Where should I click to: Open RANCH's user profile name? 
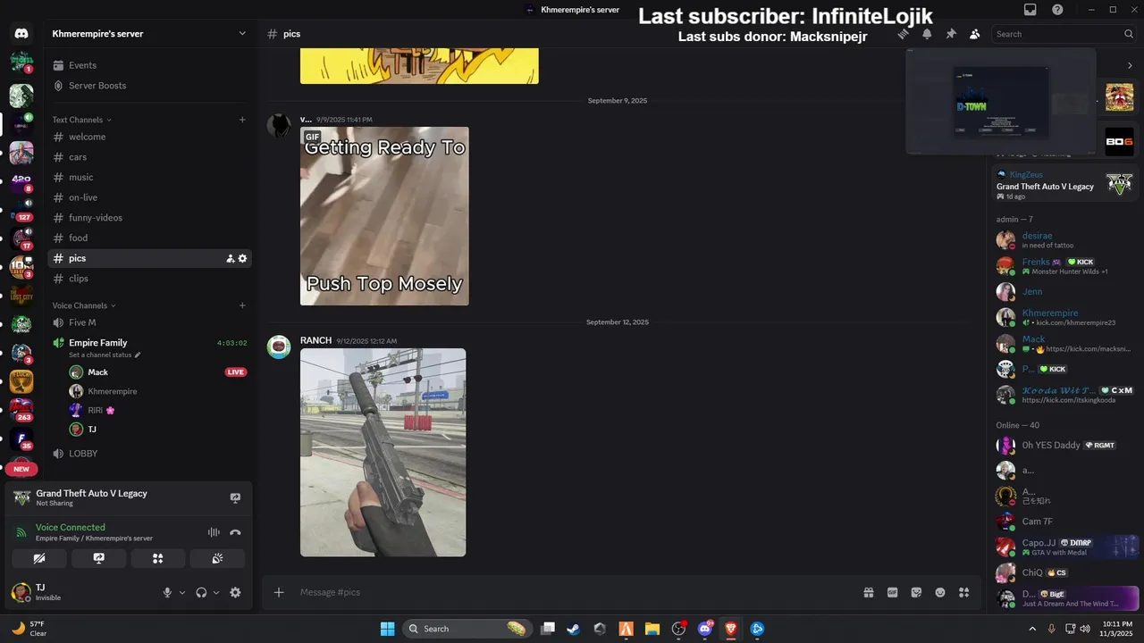315,340
